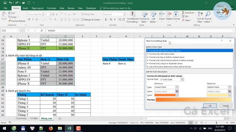The width and height of the screenshot is (236, 132).
Task: Open the Minimum Type dropdown
Action: 177,87
